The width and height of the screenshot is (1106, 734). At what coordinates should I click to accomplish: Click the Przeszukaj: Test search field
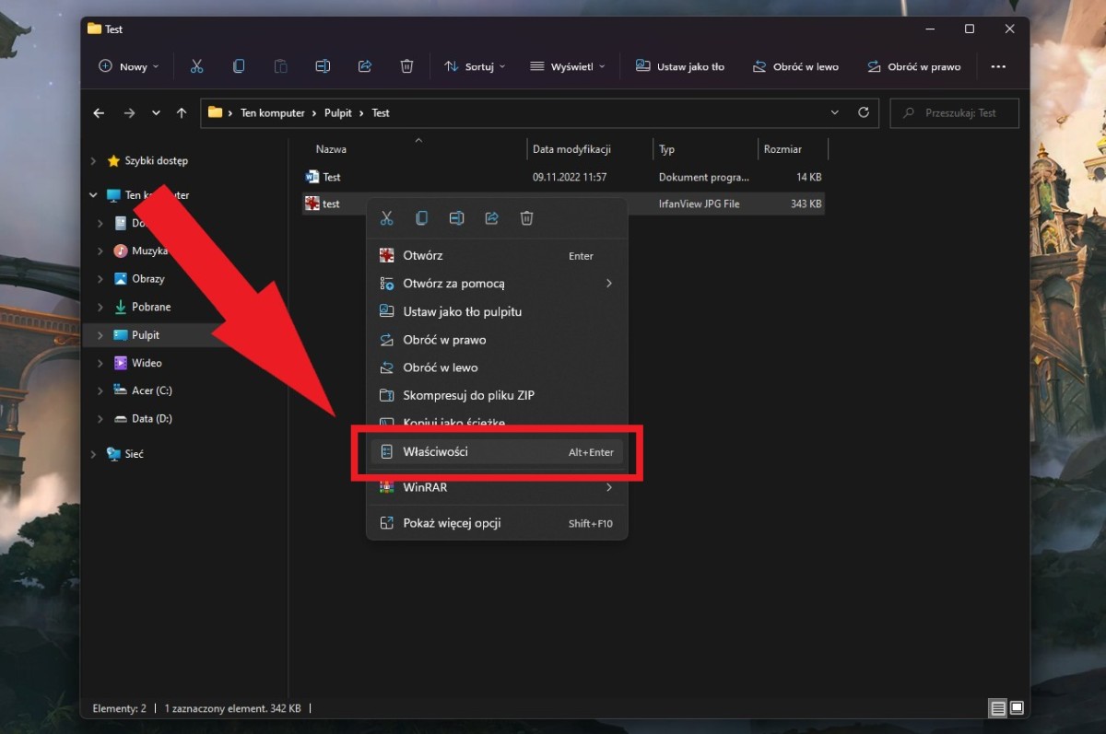pos(959,113)
